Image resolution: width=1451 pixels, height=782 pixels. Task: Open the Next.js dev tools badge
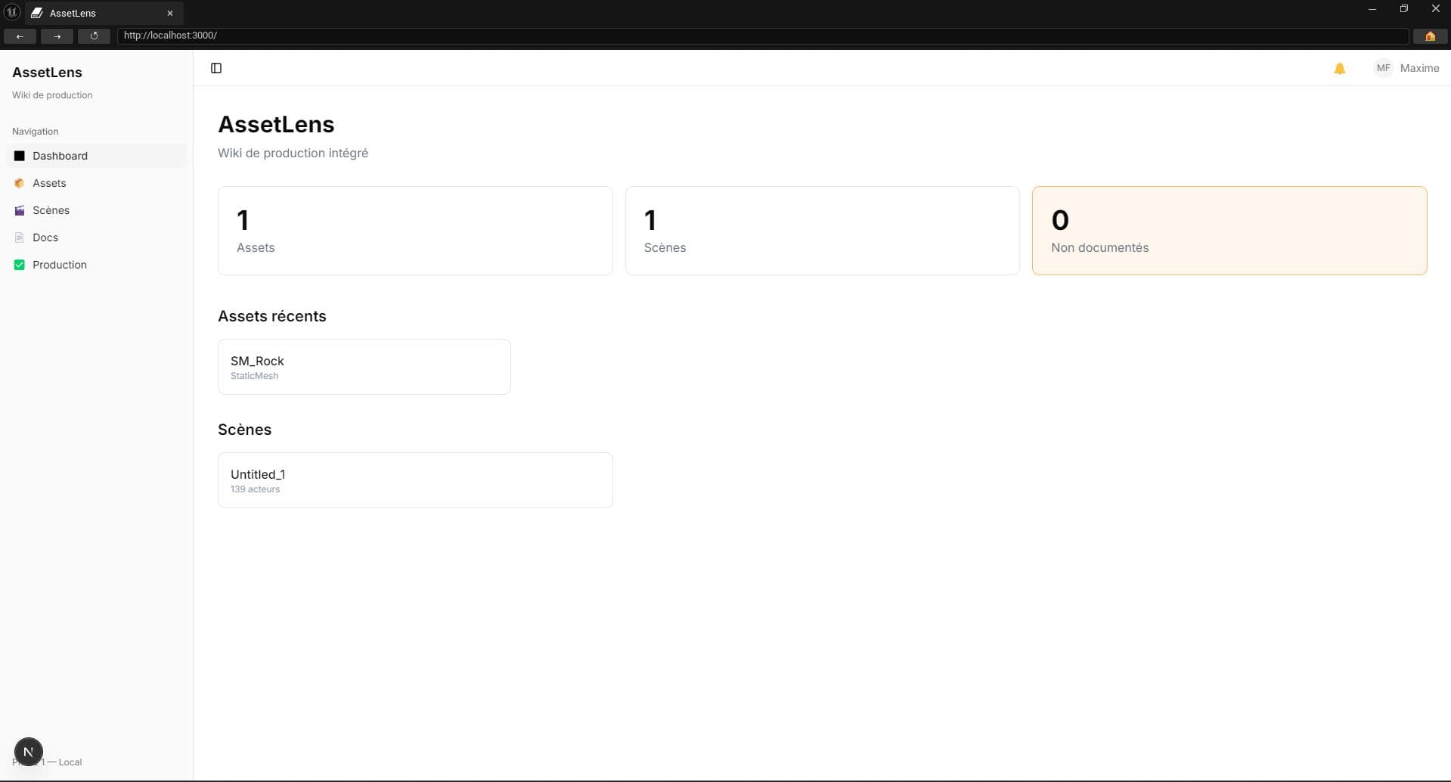click(x=29, y=752)
